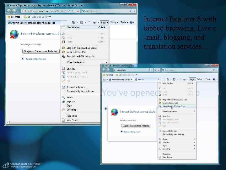Click red Stop icon in large IE window

(78, 11)
